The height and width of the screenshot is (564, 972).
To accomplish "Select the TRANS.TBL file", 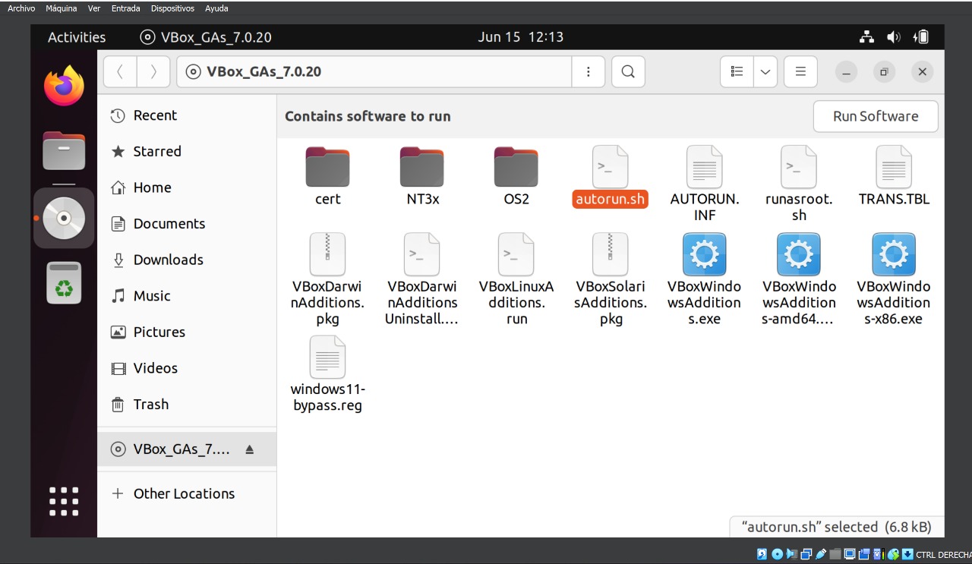I will pyautogui.click(x=894, y=177).
